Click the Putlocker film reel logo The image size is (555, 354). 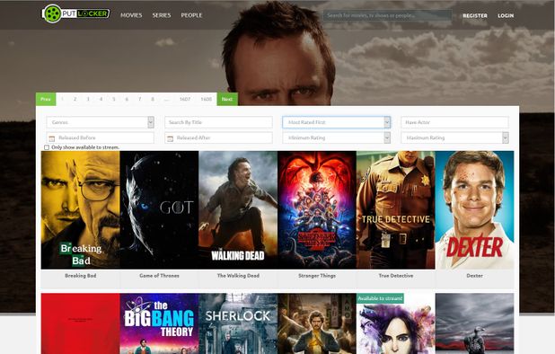53,13
